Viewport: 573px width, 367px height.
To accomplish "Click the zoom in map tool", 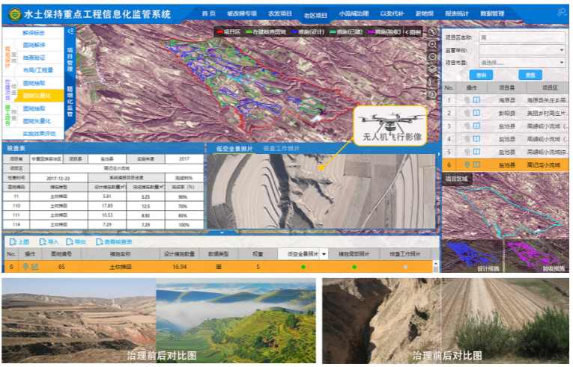I will 433,44.
